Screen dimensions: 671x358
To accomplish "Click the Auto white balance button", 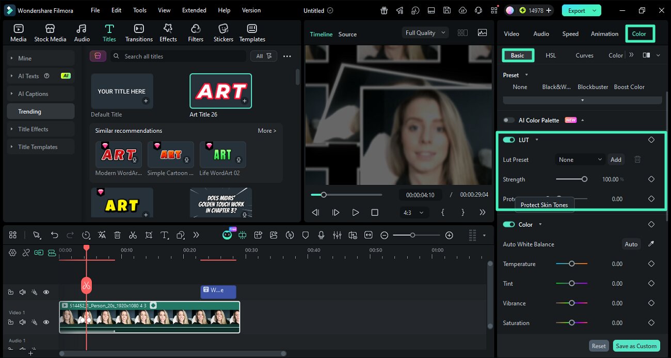I will [631, 244].
